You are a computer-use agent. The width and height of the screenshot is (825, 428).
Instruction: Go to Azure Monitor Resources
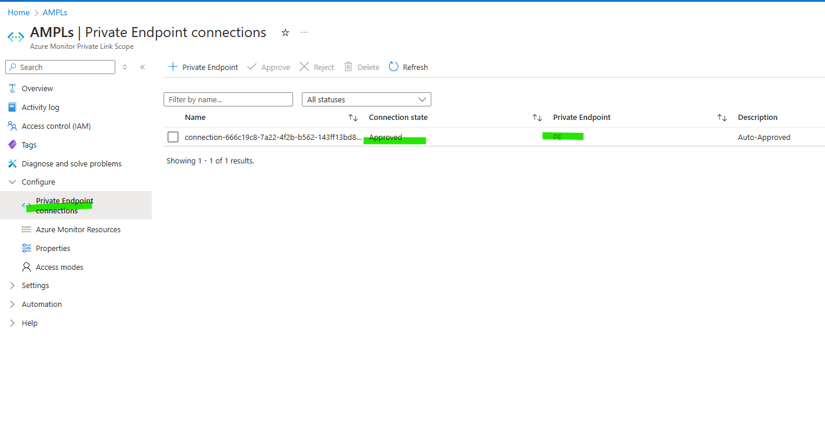[x=78, y=229]
